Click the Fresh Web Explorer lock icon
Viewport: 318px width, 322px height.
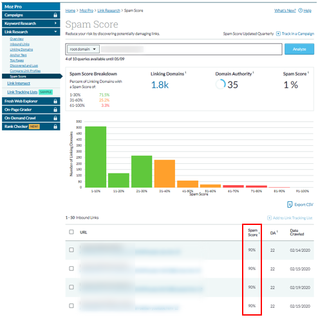click(x=55, y=101)
